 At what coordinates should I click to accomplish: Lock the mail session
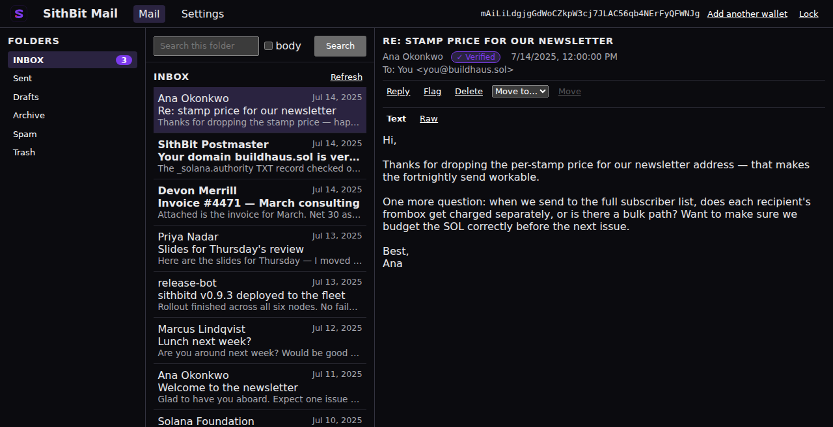pyautogui.click(x=809, y=14)
